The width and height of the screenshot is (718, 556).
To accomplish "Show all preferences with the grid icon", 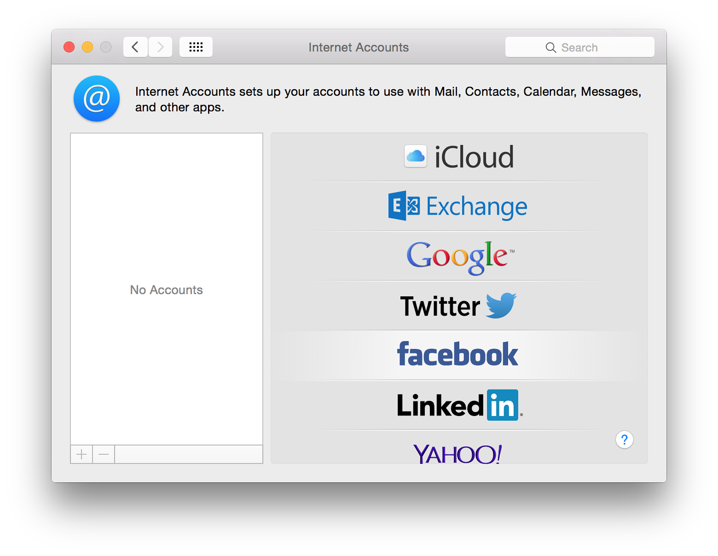I will pyautogui.click(x=196, y=47).
